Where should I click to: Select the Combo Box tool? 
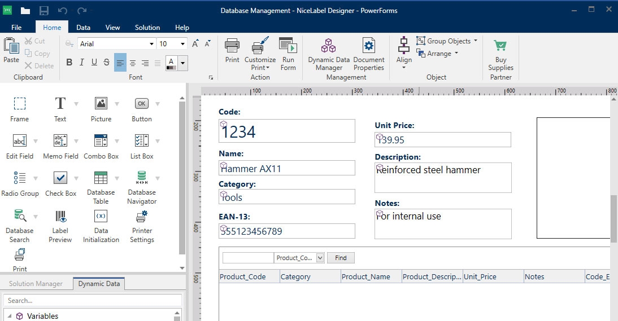pyautogui.click(x=101, y=146)
